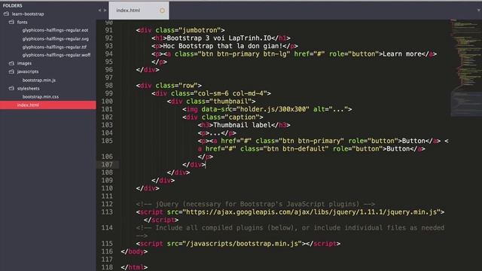Image resolution: width=482 pixels, height=271 pixels.
Task: Open glyphicons-halflings-regular.ttf file
Action: point(54,47)
